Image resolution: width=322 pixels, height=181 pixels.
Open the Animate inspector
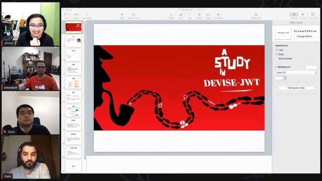[x=303, y=15]
